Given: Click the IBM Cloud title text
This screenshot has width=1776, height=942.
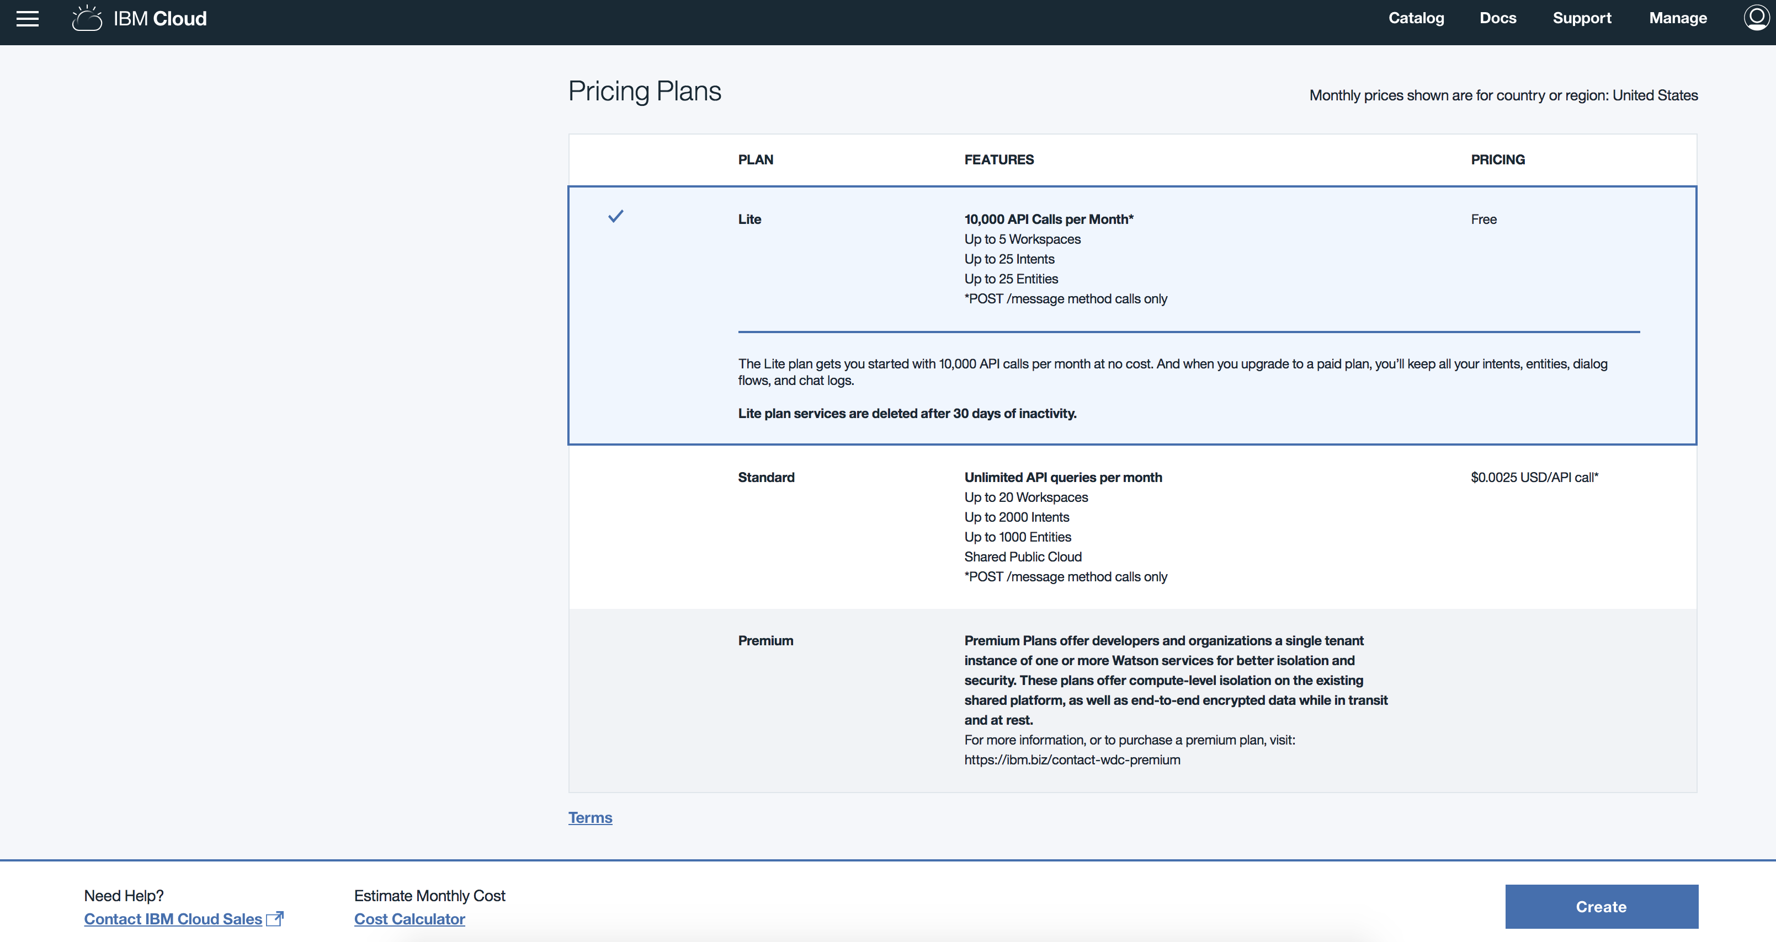Looking at the screenshot, I should pyautogui.click(x=160, y=19).
